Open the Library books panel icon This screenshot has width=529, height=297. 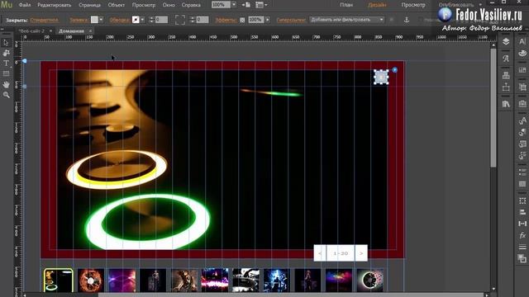coord(506,104)
